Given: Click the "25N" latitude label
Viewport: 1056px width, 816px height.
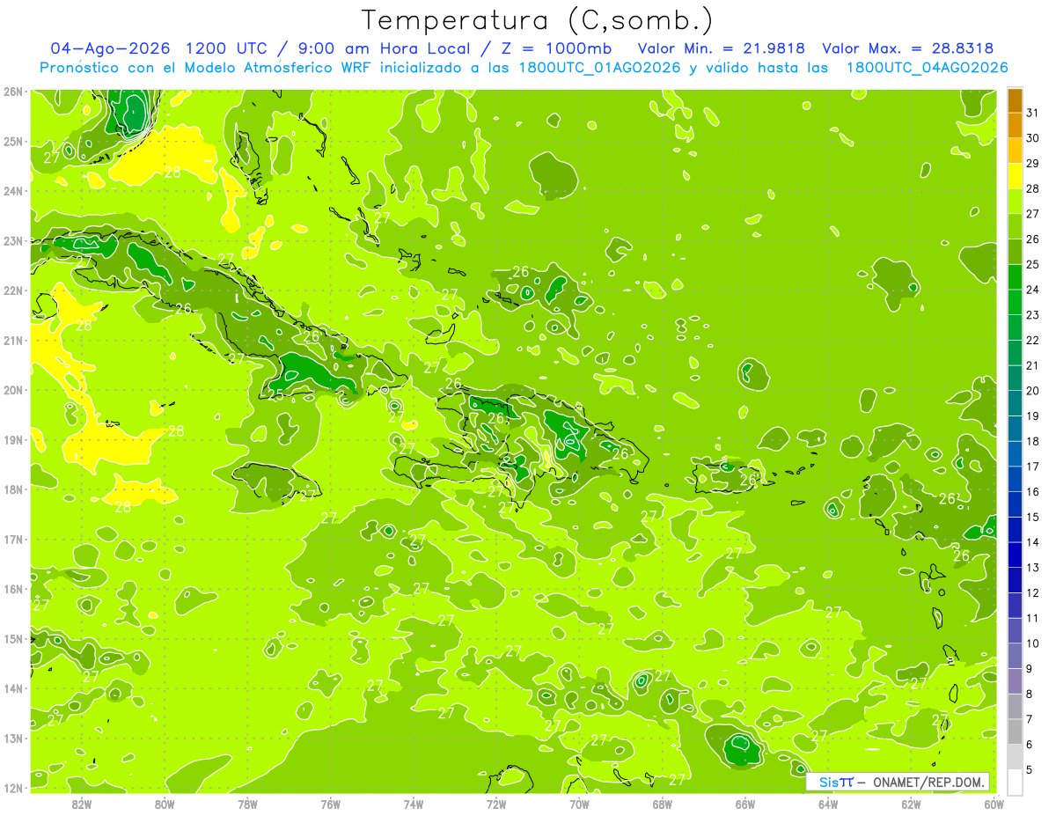Looking at the screenshot, I should 13,142.
